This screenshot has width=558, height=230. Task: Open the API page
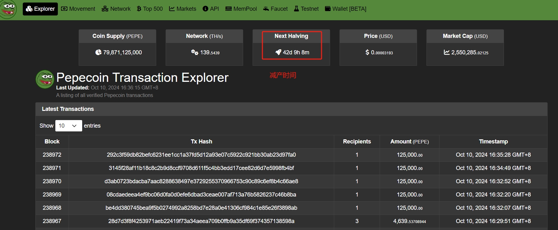tap(211, 9)
